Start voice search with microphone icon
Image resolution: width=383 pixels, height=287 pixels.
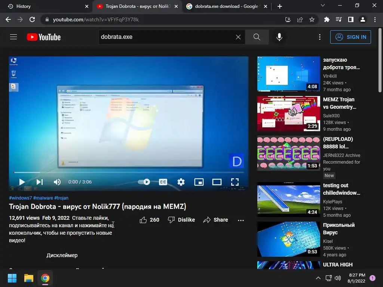coord(279,37)
